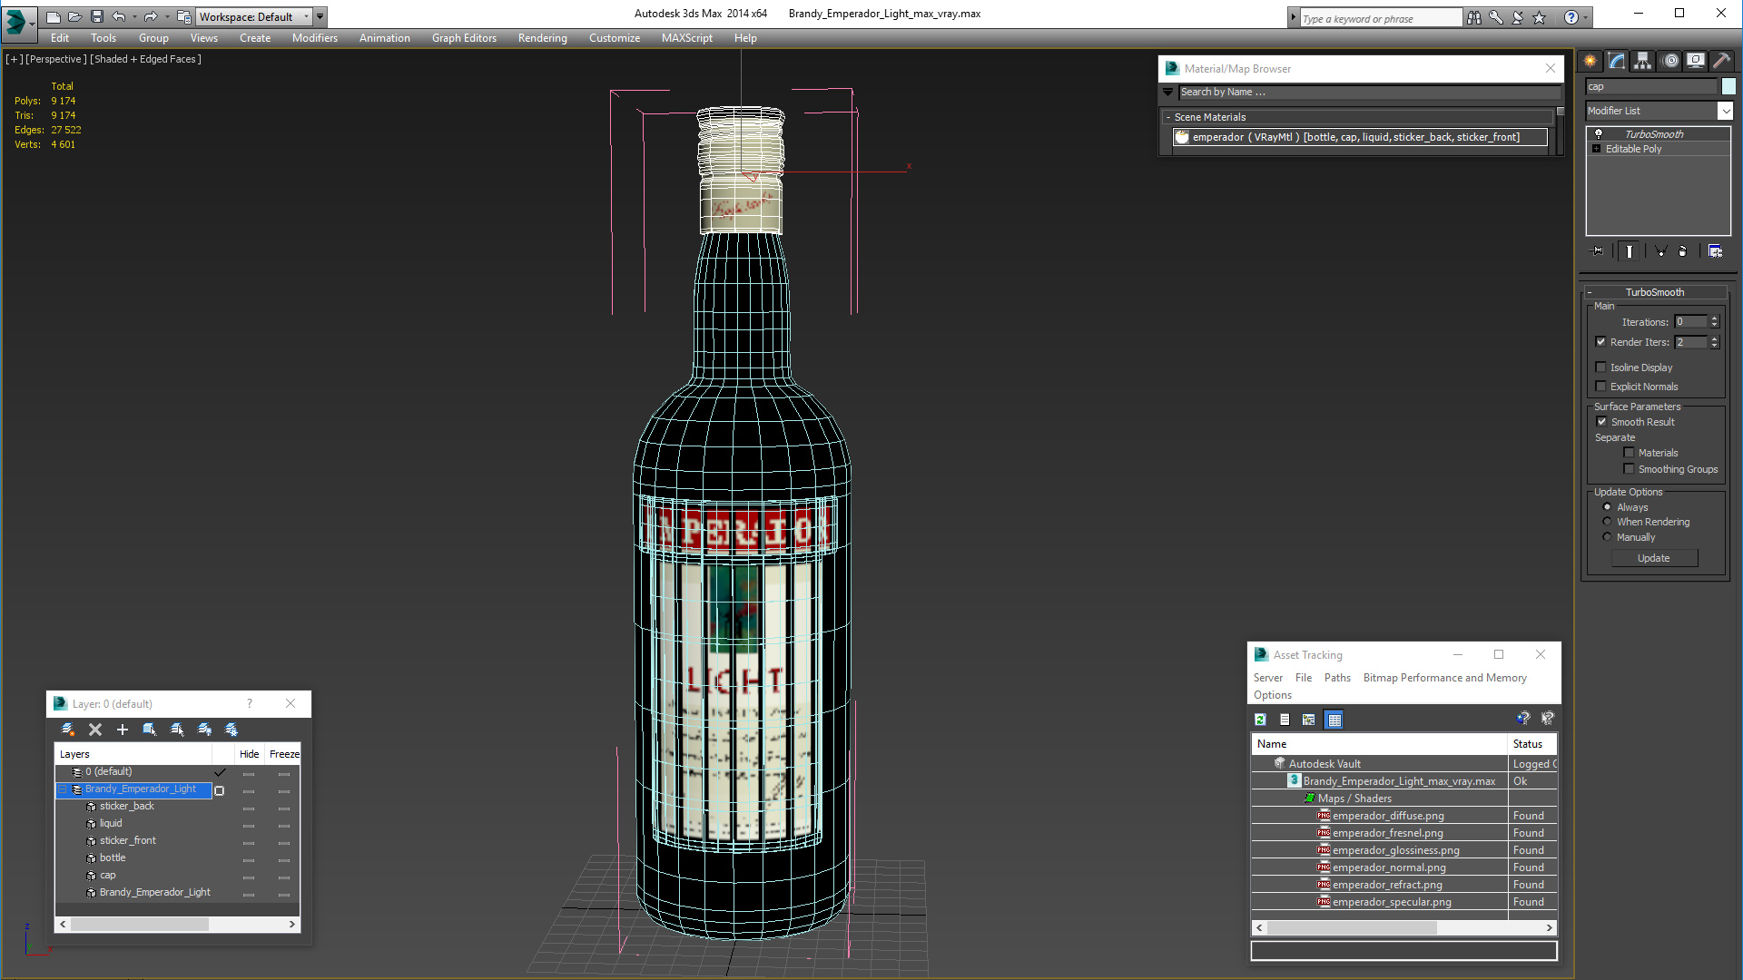The width and height of the screenshot is (1743, 980).
Task: Select emperador VRayMtl material entry
Action: (1359, 137)
